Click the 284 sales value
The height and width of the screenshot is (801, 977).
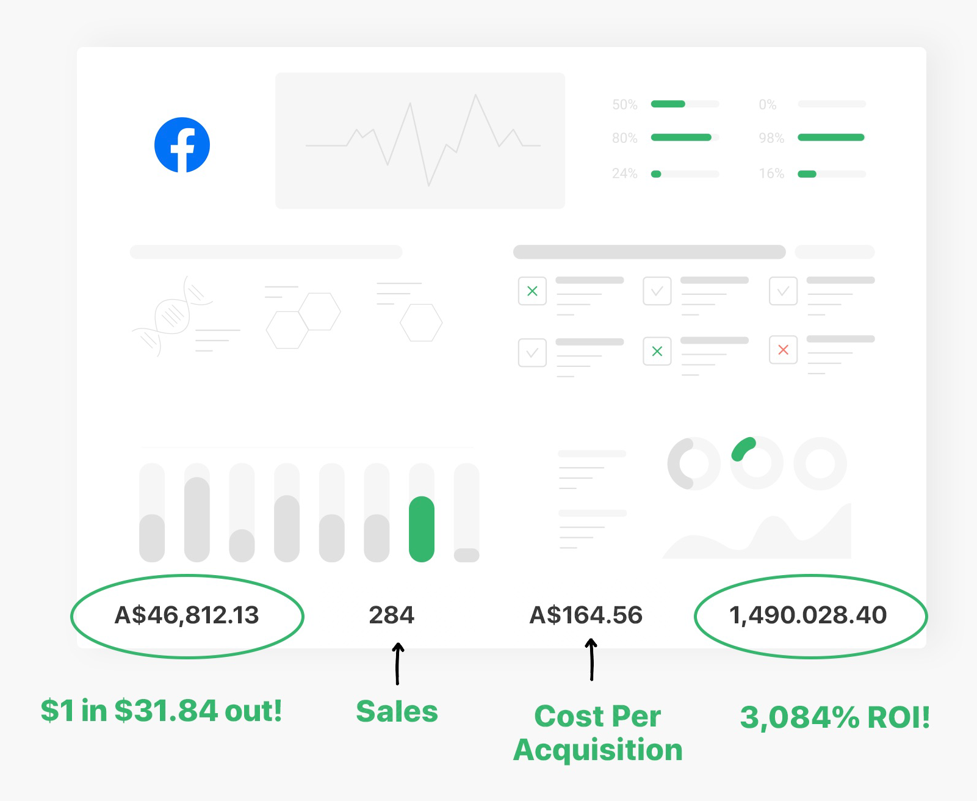click(392, 615)
